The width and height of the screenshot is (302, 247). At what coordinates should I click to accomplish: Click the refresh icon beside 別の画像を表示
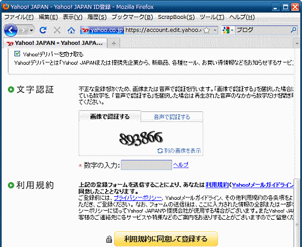160,151
